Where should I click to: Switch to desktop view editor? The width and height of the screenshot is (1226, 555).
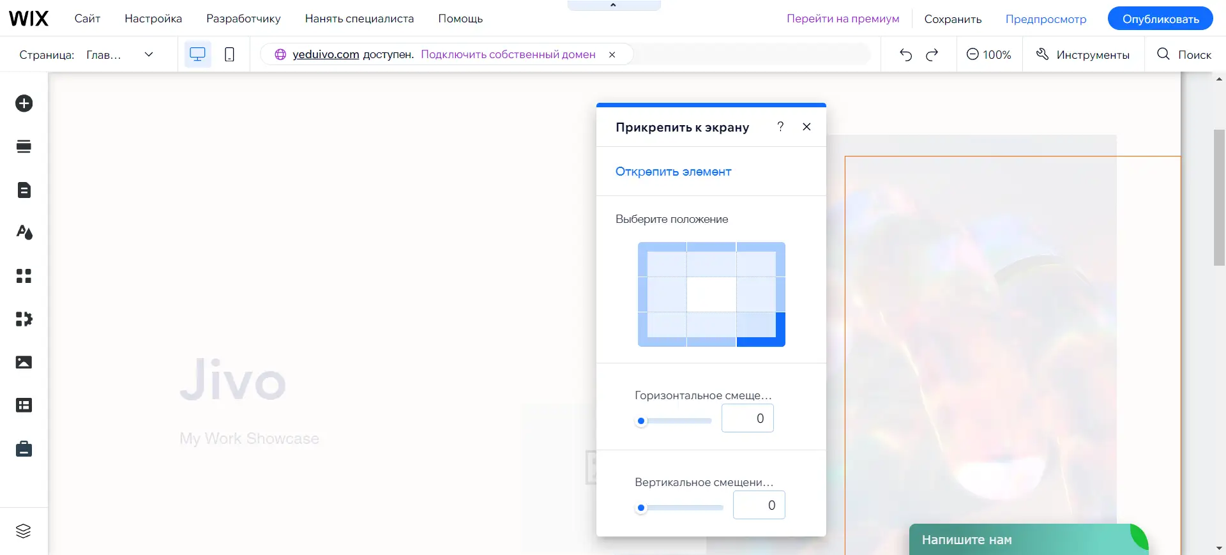click(x=198, y=54)
